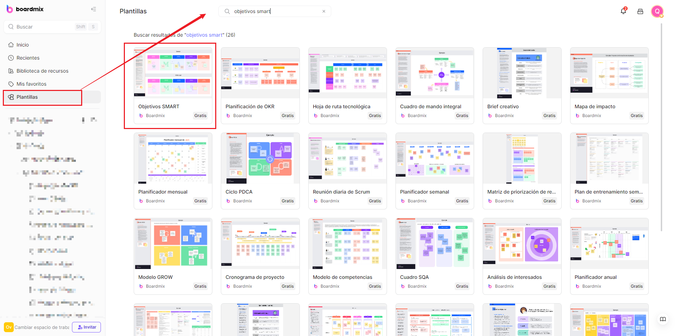Click the Invitar button
This screenshot has height=336, width=677.
tap(86, 327)
